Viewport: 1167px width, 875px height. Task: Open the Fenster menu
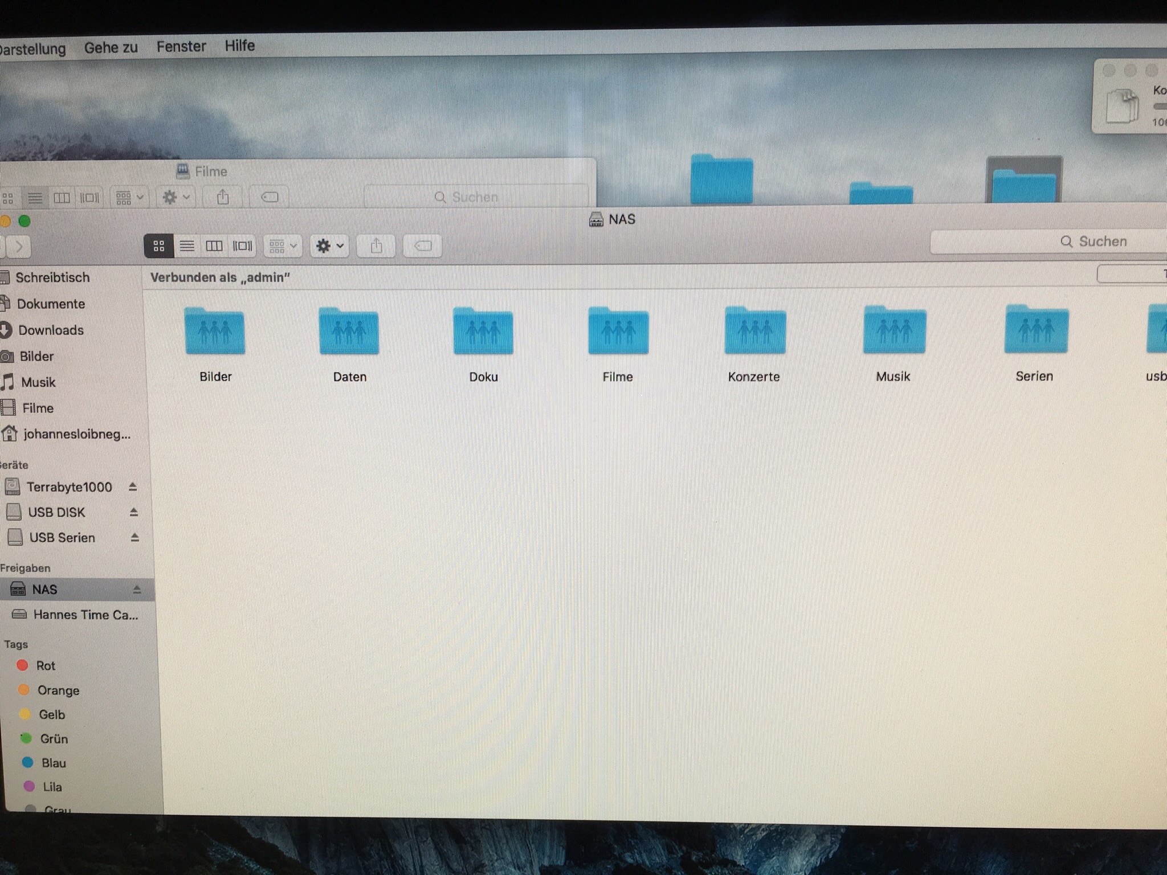click(x=181, y=46)
